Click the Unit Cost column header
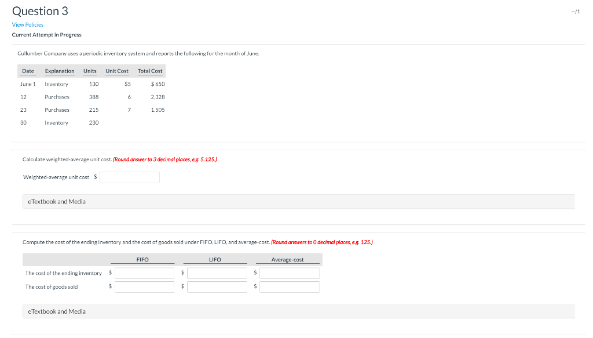This screenshot has height=338, width=593. pos(116,71)
